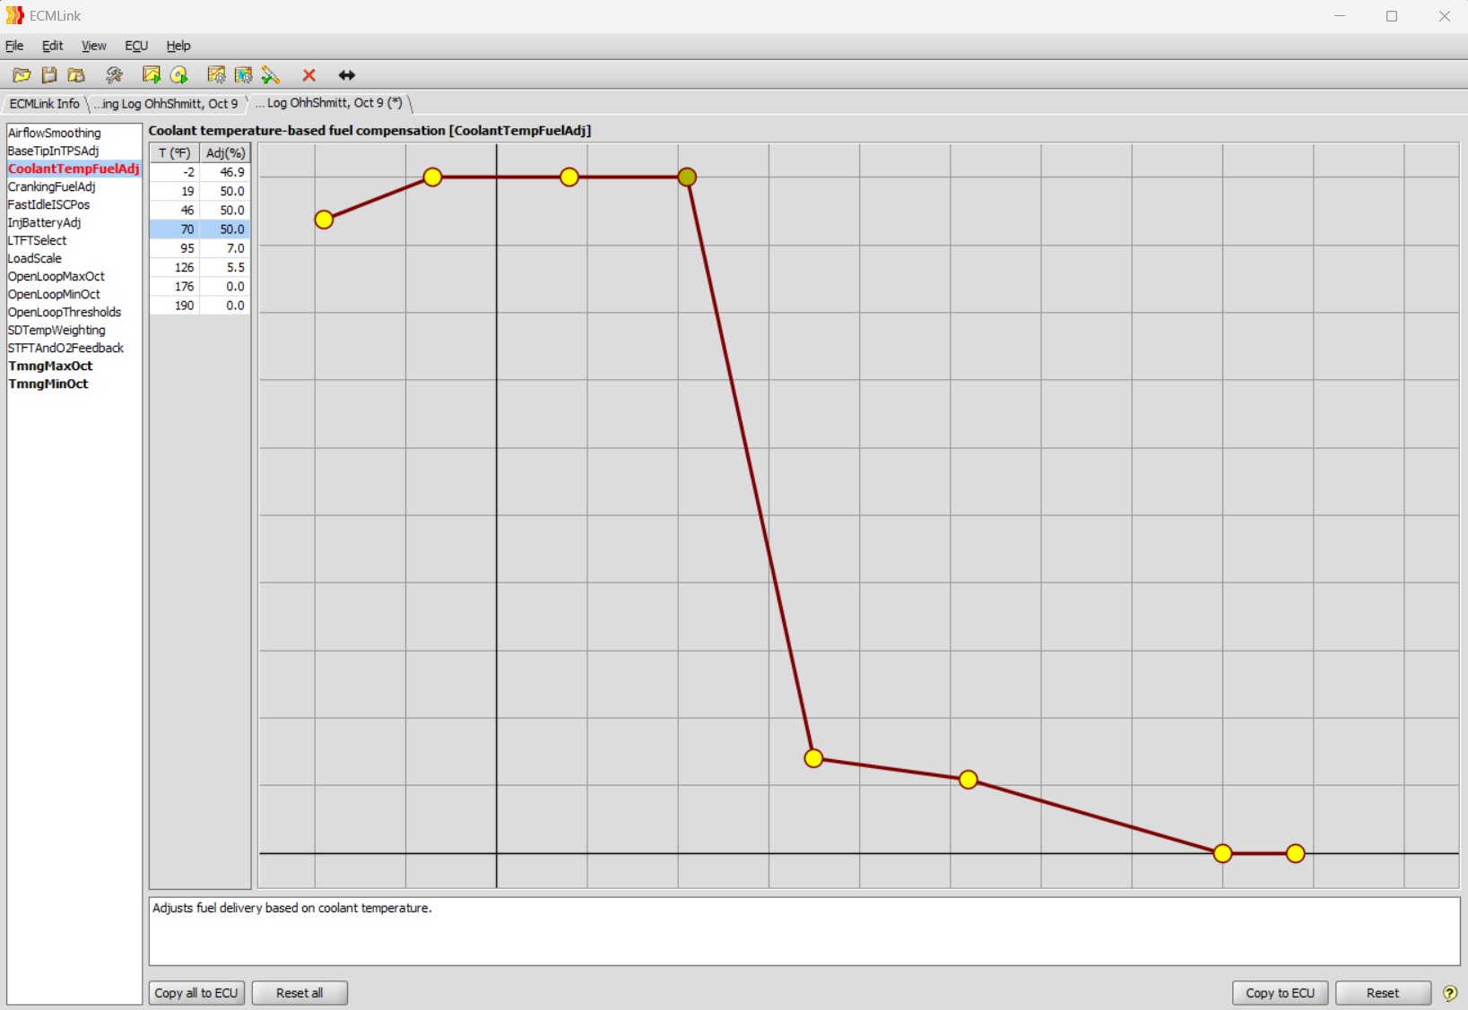Click the cable connector with green check icon
The width and height of the screenshot is (1468, 1010).
(x=271, y=75)
